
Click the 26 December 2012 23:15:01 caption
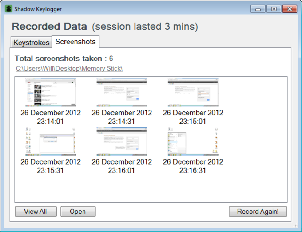(x=193, y=117)
